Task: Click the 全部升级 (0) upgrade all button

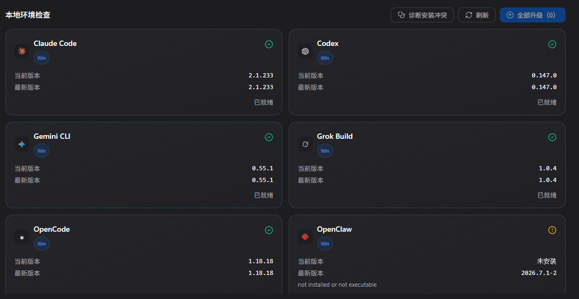Action: point(532,15)
